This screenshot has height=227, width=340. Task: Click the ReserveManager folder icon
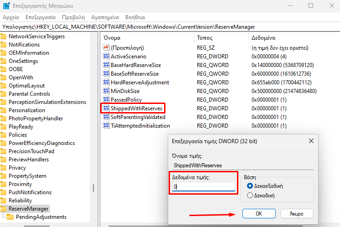pyautogui.click(x=3, y=209)
